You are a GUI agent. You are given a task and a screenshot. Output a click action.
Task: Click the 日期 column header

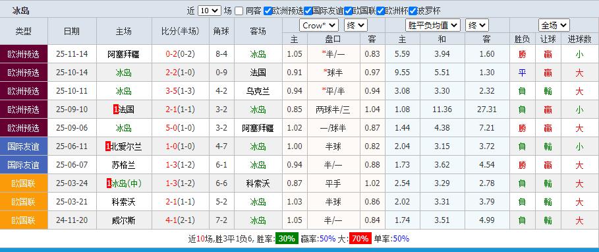72,32
